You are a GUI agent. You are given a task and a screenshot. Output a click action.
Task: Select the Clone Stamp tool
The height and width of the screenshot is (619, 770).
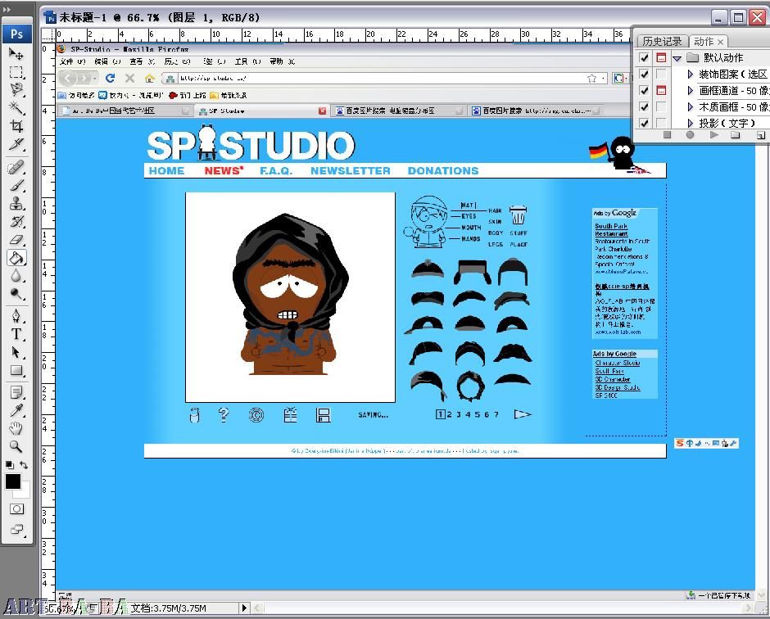pos(16,203)
